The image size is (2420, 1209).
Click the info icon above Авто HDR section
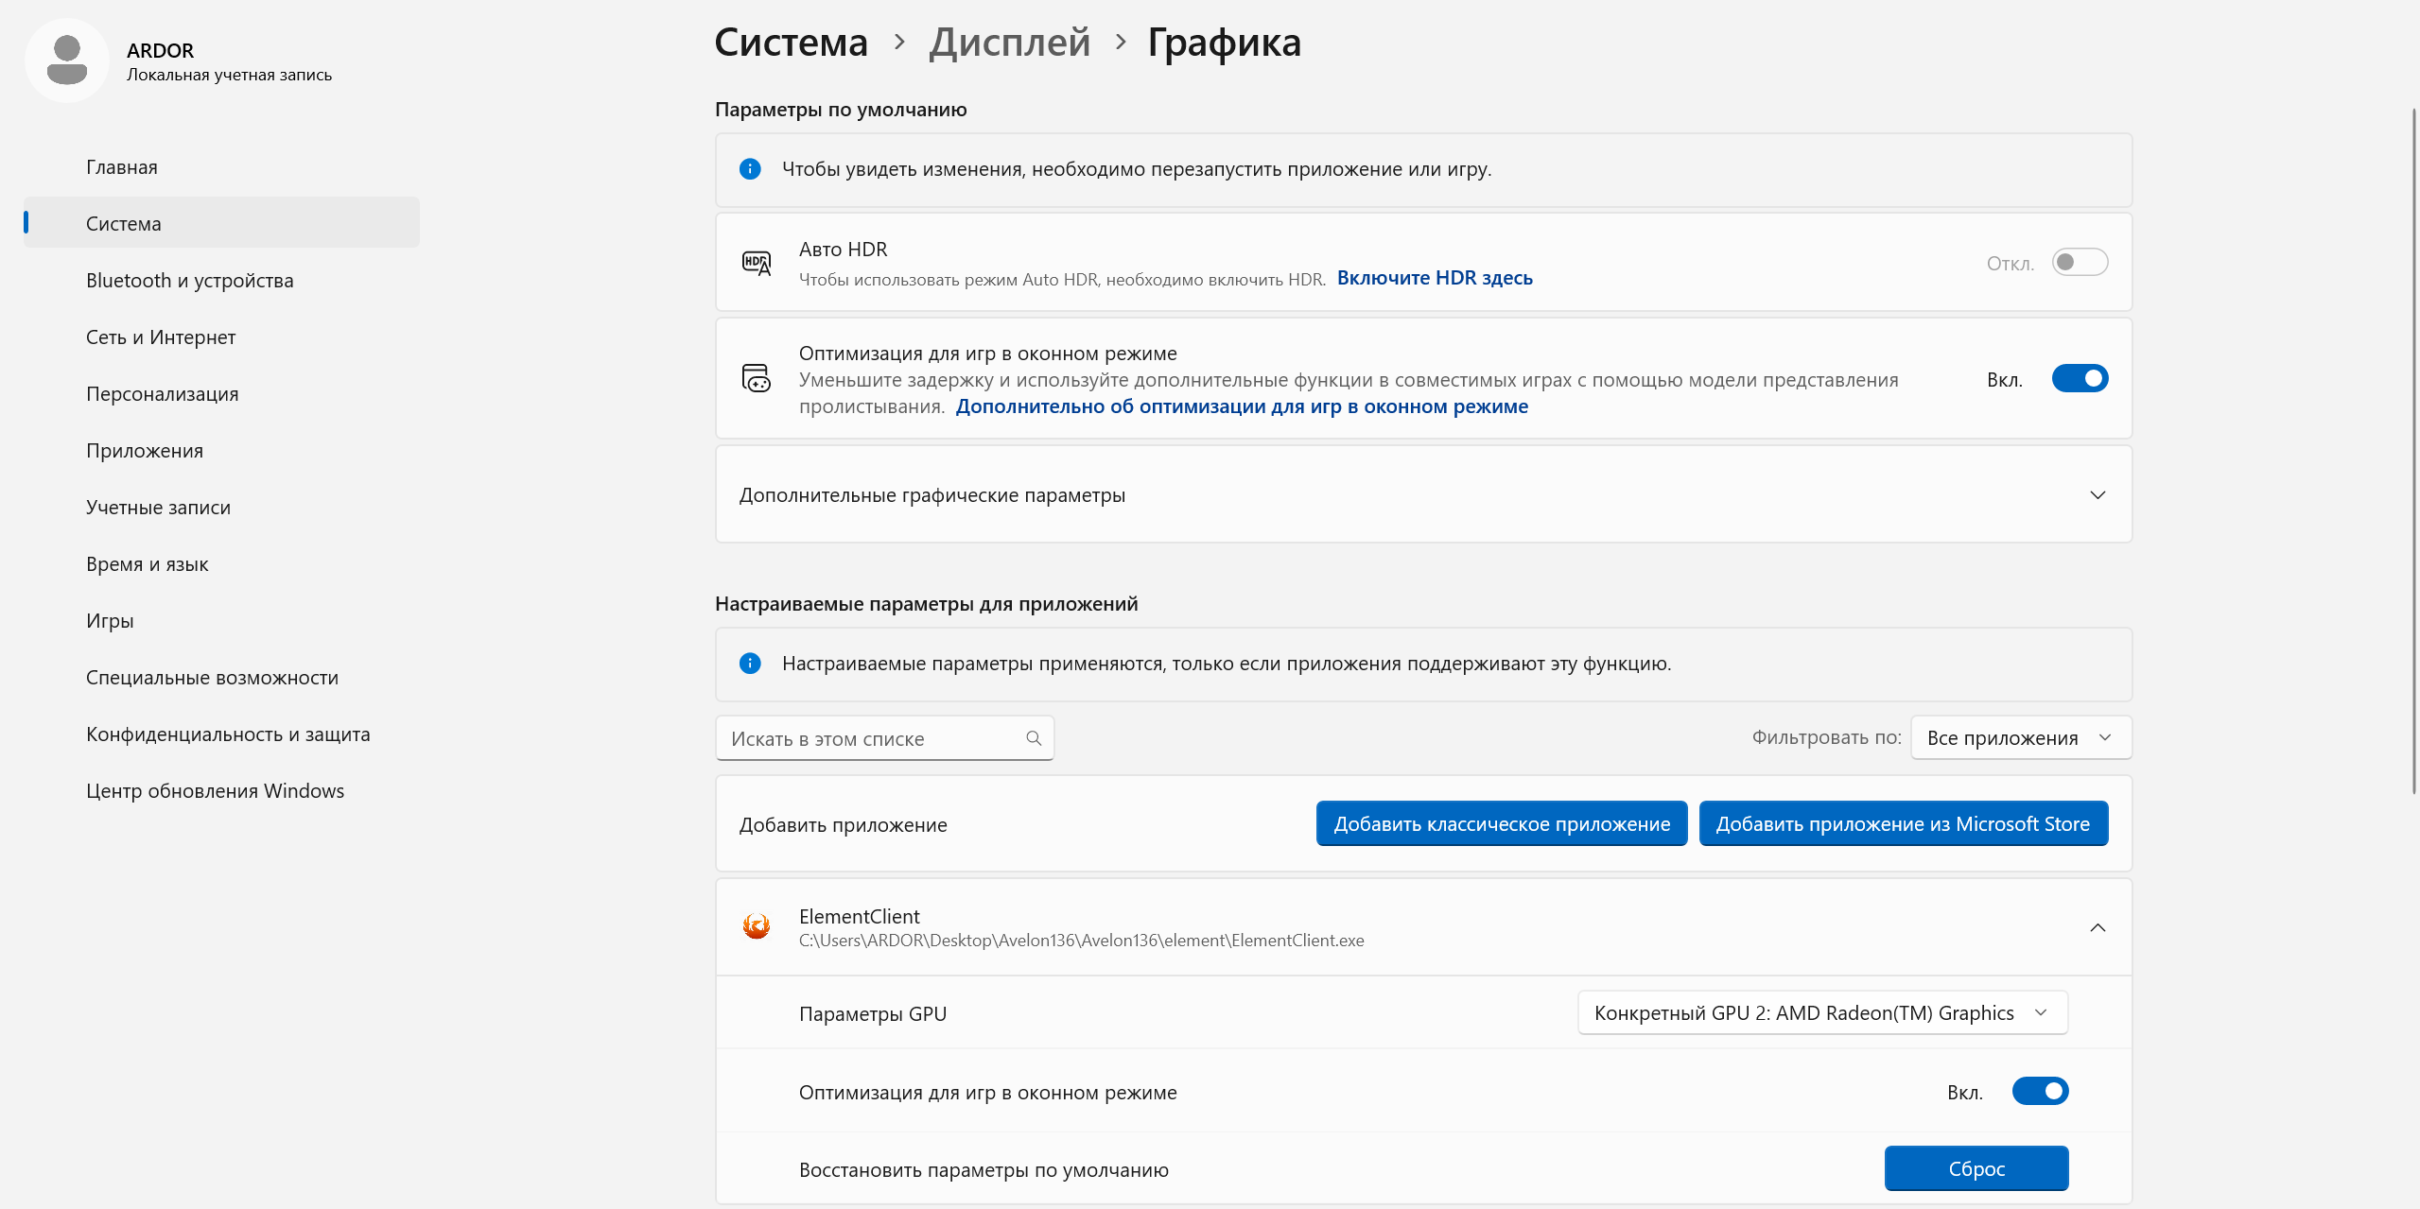(x=750, y=170)
